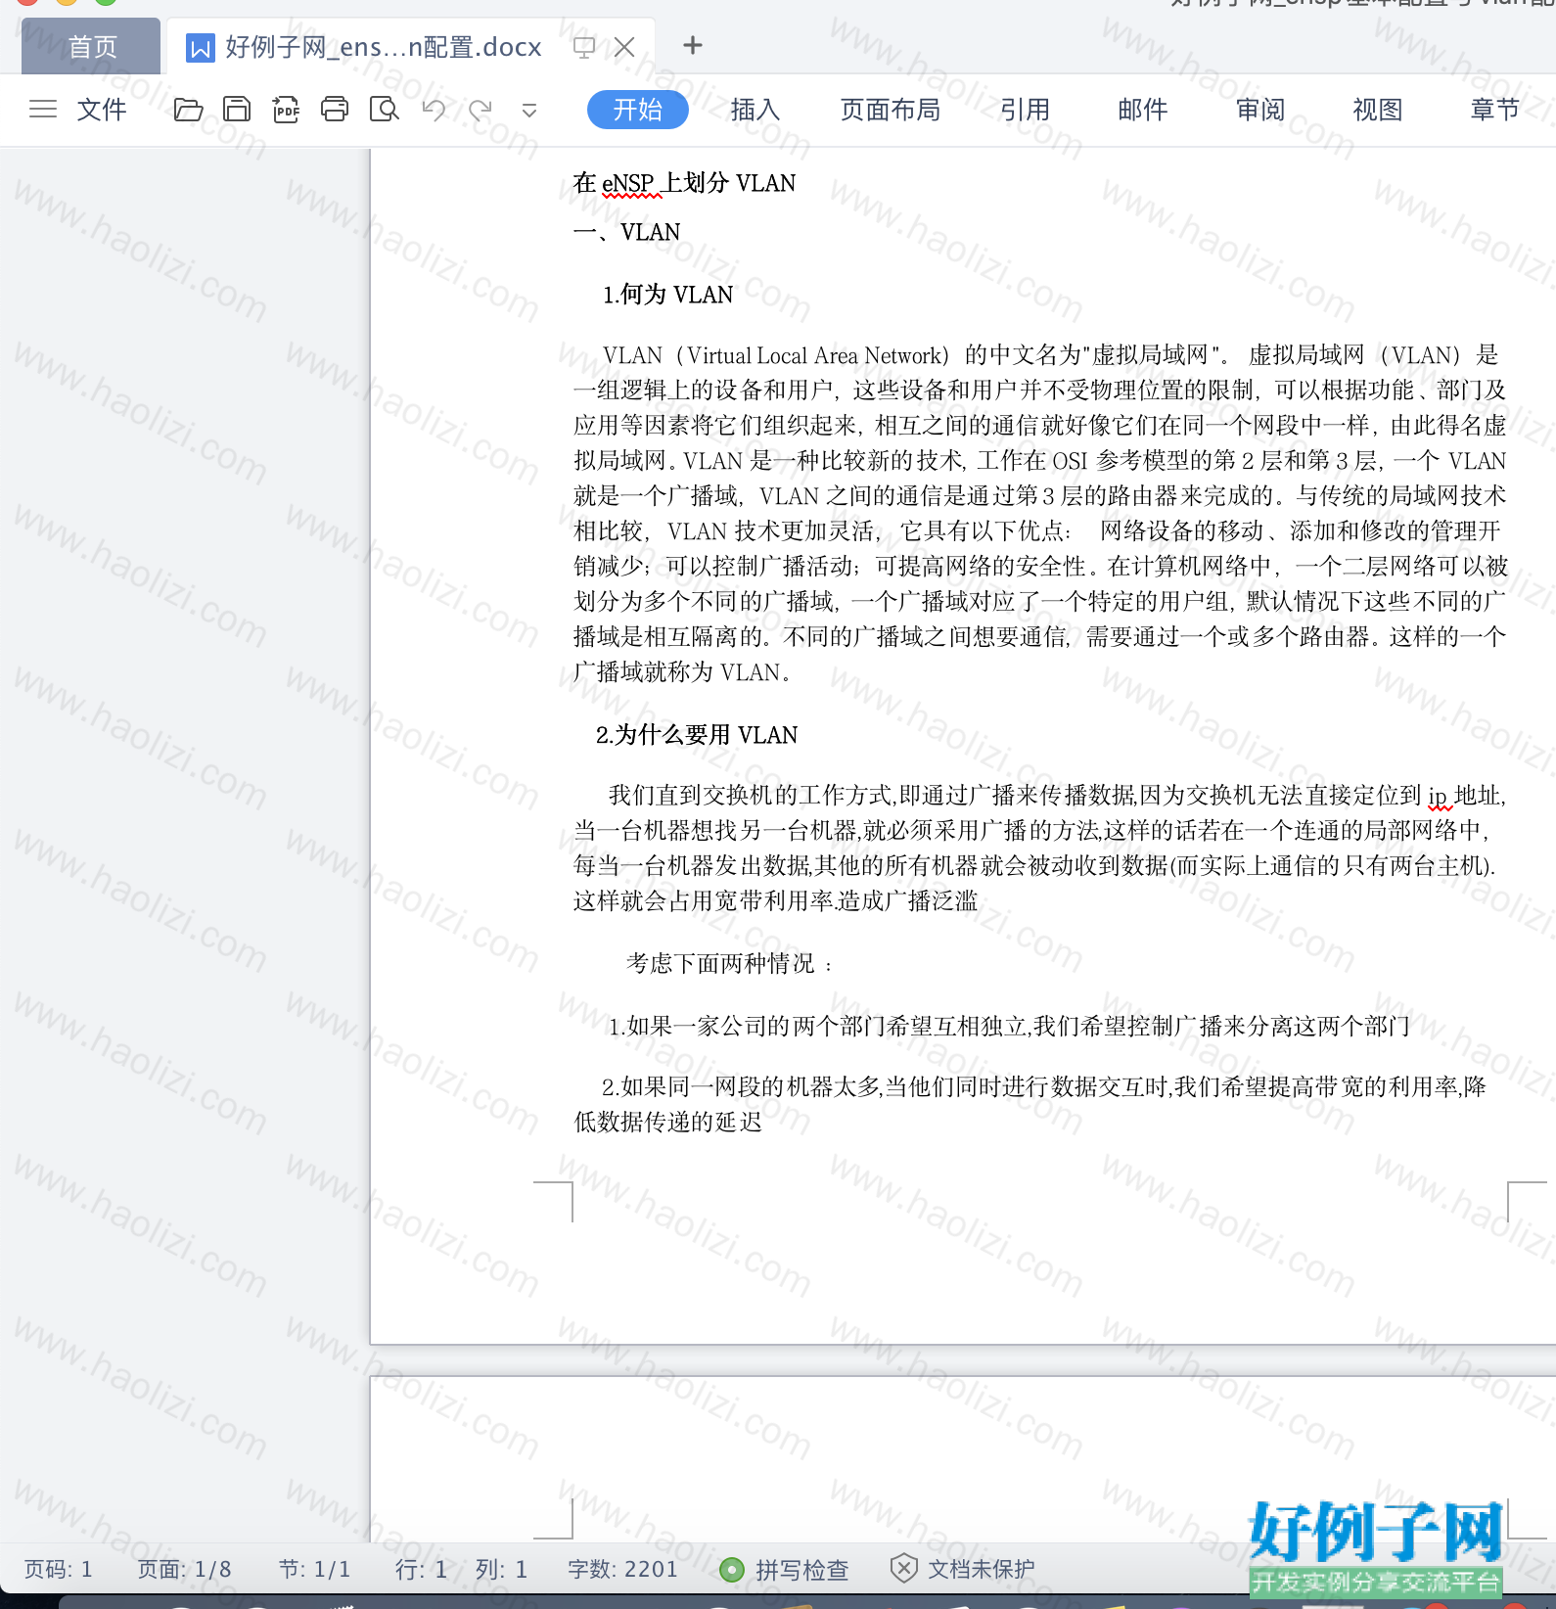The image size is (1556, 1609).
Task: Open print preview icon
Action: click(384, 109)
